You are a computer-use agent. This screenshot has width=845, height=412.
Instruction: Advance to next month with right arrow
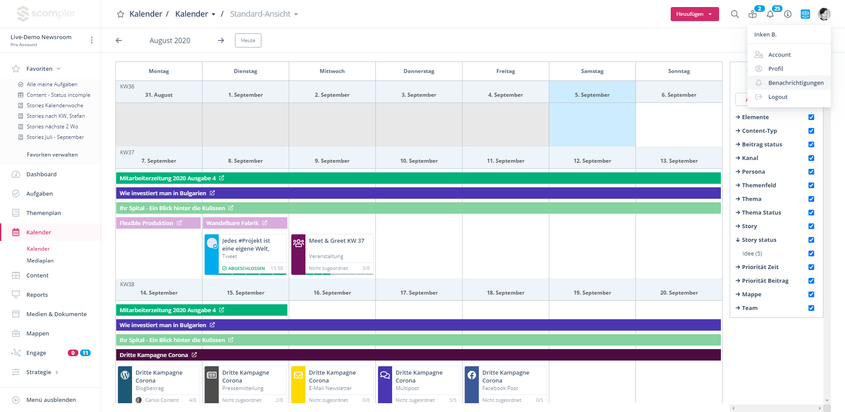point(221,40)
